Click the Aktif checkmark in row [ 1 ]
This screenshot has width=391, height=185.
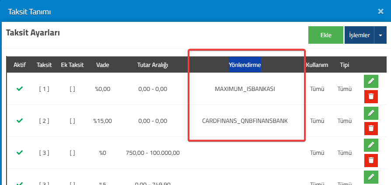tap(20, 89)
